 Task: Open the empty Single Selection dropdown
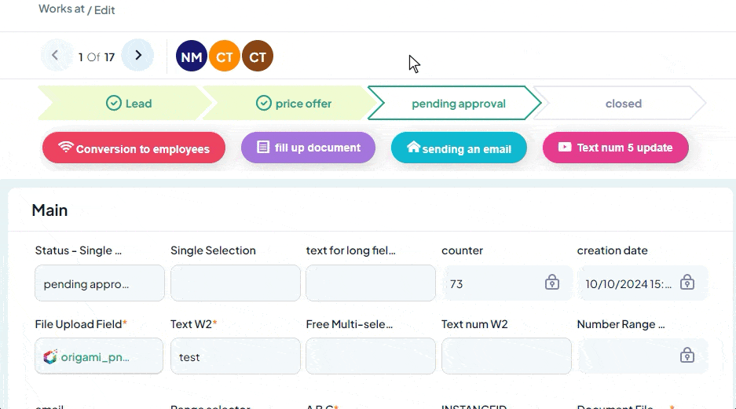(235, 283)
